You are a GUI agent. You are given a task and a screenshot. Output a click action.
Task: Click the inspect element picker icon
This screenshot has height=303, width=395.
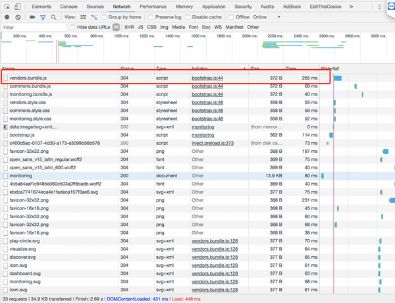point(6,6)
